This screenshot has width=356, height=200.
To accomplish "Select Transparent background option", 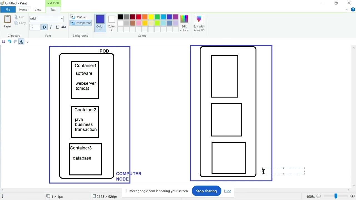I will tap(81, 23).
